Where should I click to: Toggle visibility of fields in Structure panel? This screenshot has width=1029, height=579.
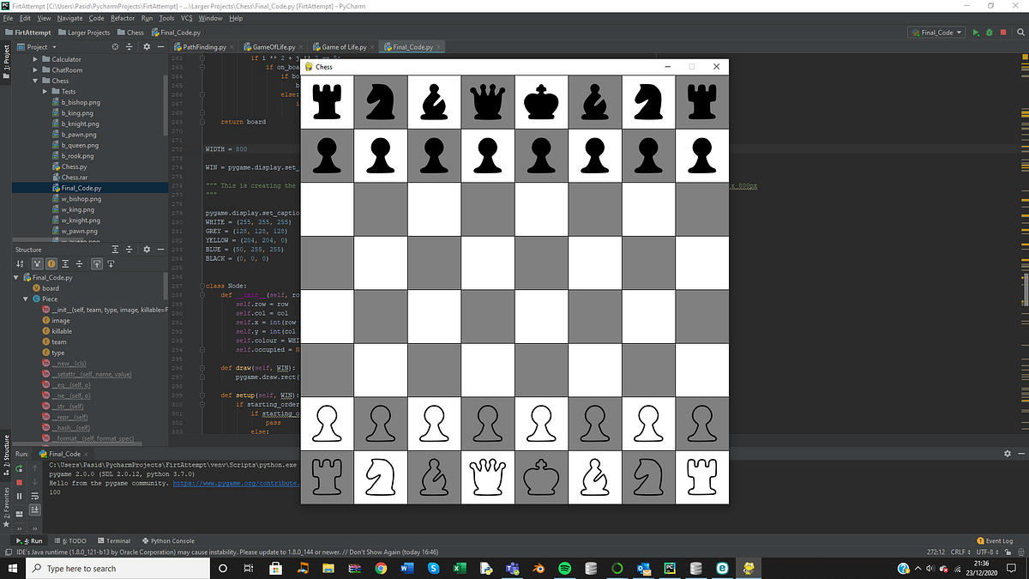pos(52,263)
